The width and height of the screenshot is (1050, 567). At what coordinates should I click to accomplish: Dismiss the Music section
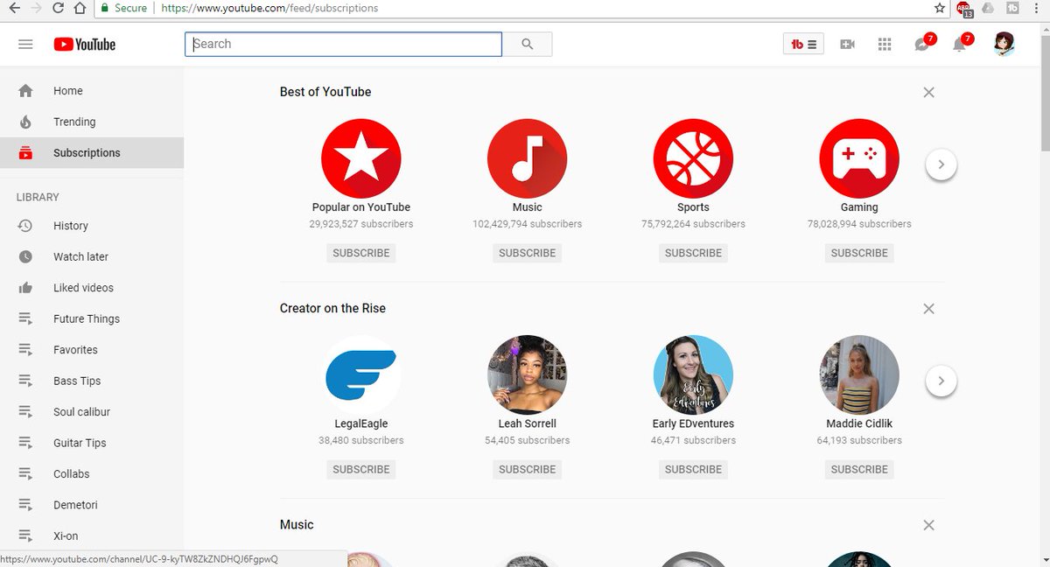[929, 525]
